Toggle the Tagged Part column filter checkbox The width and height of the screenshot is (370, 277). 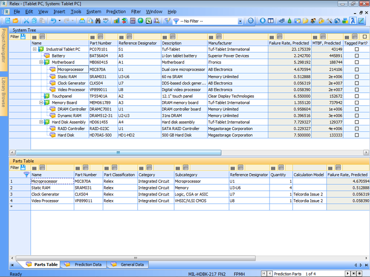364,36
